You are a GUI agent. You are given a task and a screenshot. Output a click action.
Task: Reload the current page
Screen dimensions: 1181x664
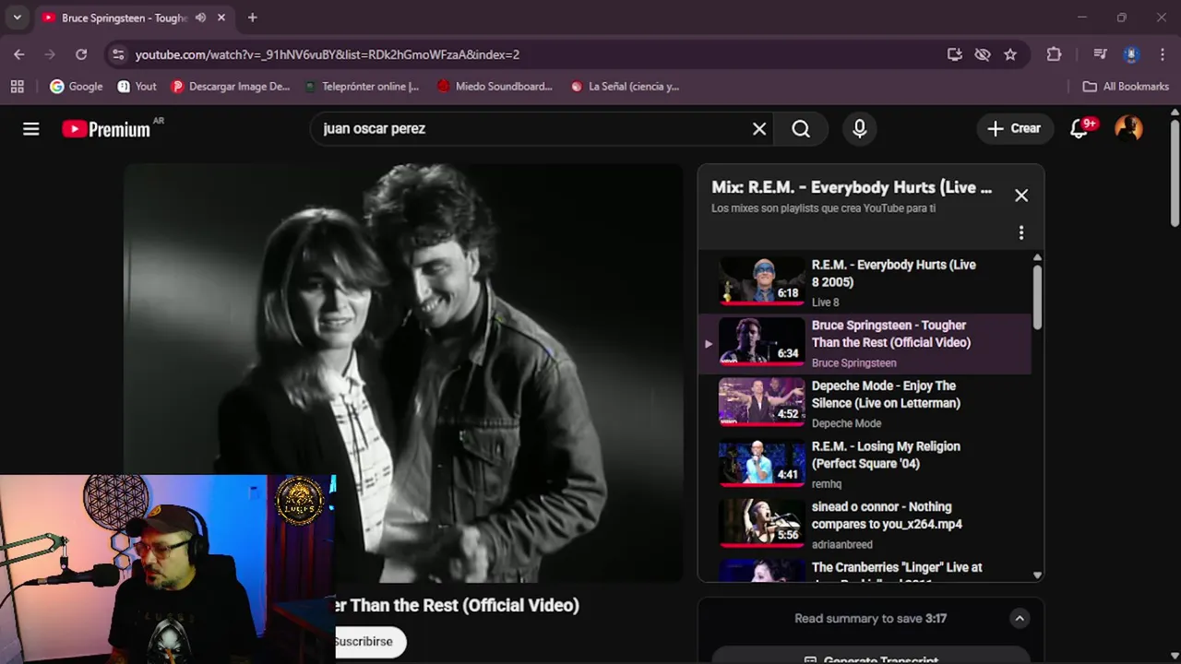pos(81,54)
